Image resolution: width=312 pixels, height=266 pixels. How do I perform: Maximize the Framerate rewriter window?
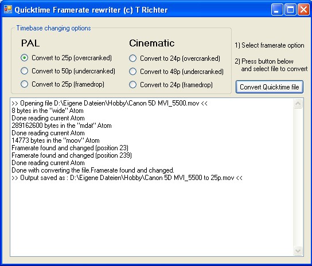pos(290,10)
